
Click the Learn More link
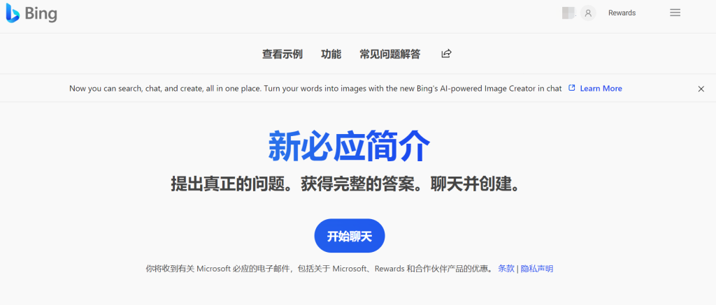point(601,89)
